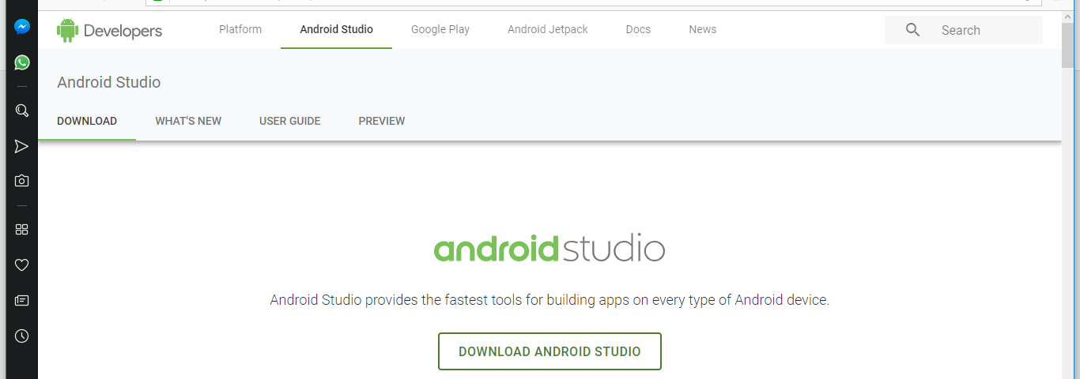Open bookmarks heart icon in the sidebar
Screen dimensions: 1080x379
(x=22, y=265)
